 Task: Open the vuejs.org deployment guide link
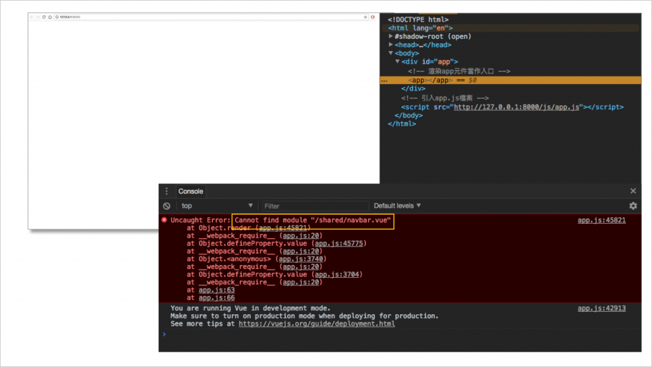pyautogui.click(x=317, y=324)
